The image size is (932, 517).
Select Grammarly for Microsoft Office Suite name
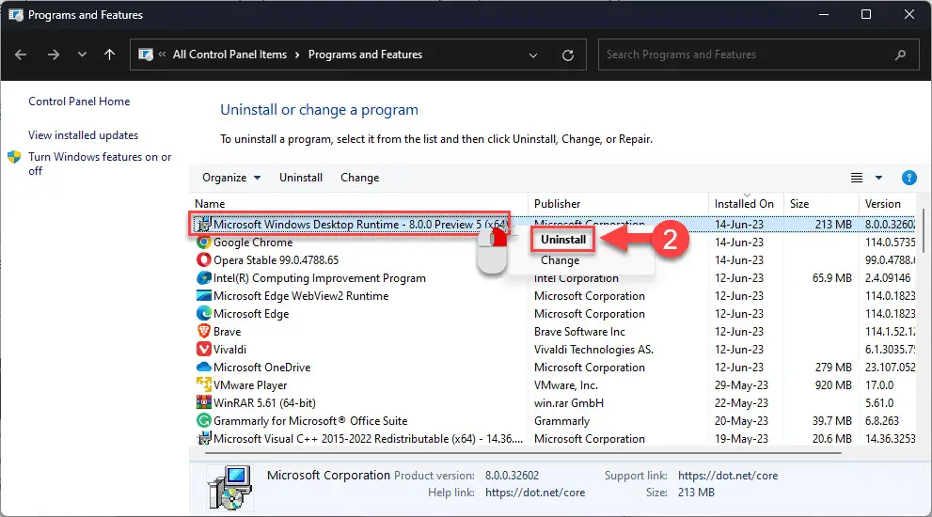coord(310,421)
